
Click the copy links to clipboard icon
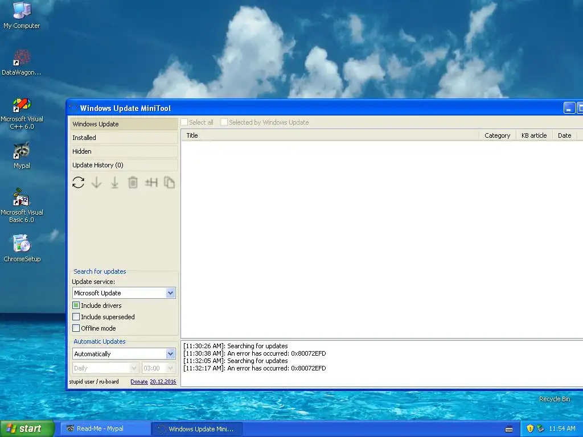169,183
